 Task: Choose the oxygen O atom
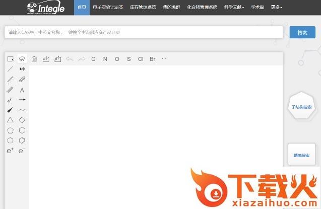click(x=117, y=59)
